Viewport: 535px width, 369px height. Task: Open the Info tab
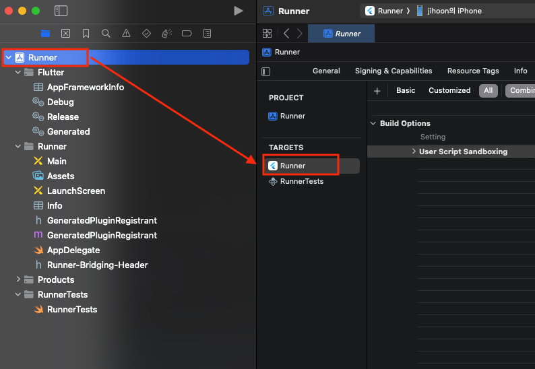520,71
